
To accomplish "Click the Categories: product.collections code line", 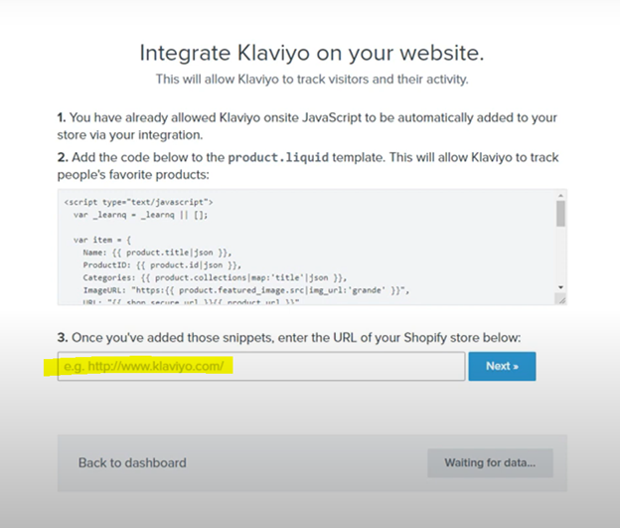I will click(x=215, y=277).
